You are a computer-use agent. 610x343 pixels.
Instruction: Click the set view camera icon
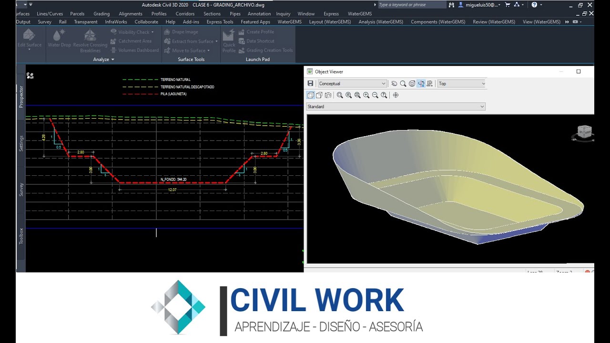coord(429,83)
